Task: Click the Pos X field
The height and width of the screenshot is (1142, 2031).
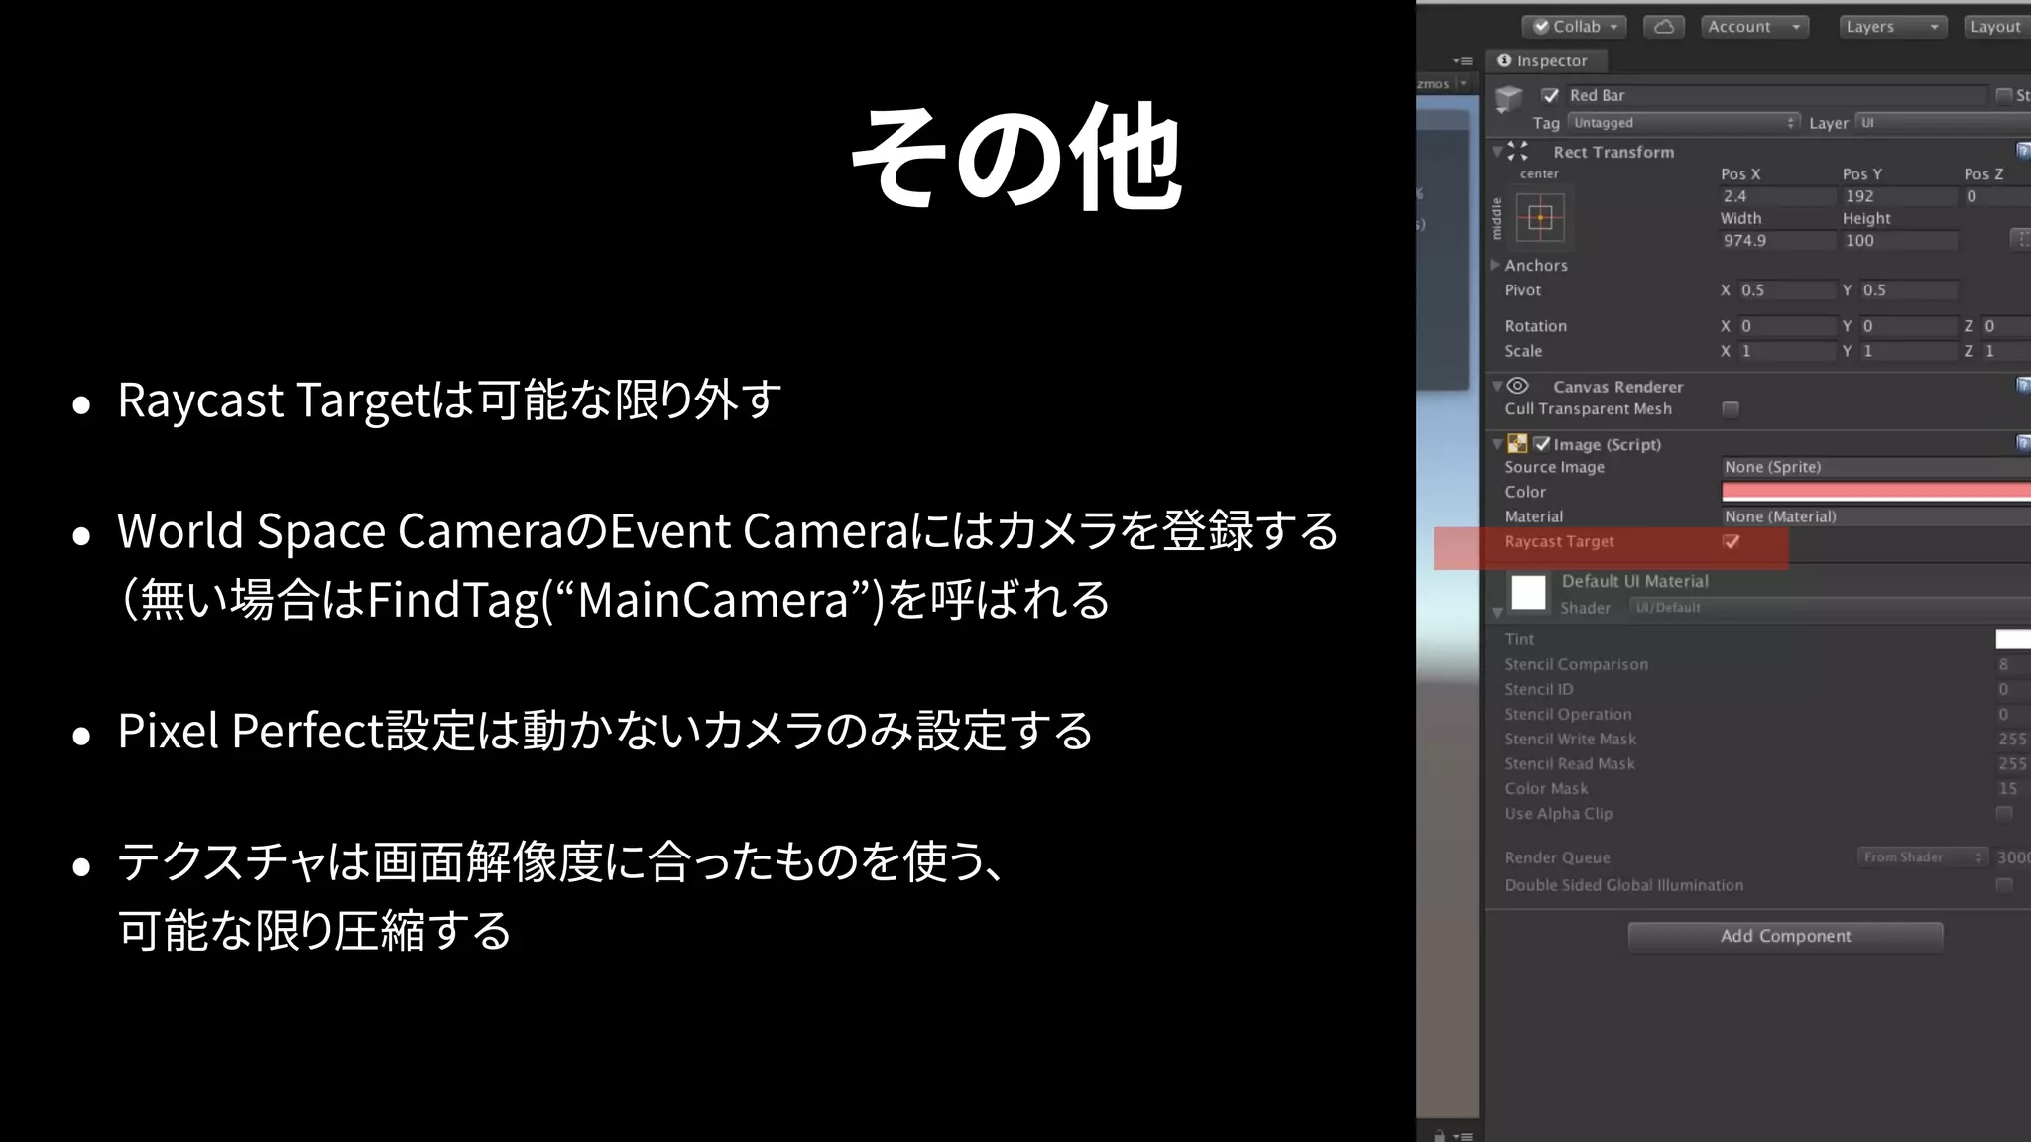Action: pos(1777,196)
